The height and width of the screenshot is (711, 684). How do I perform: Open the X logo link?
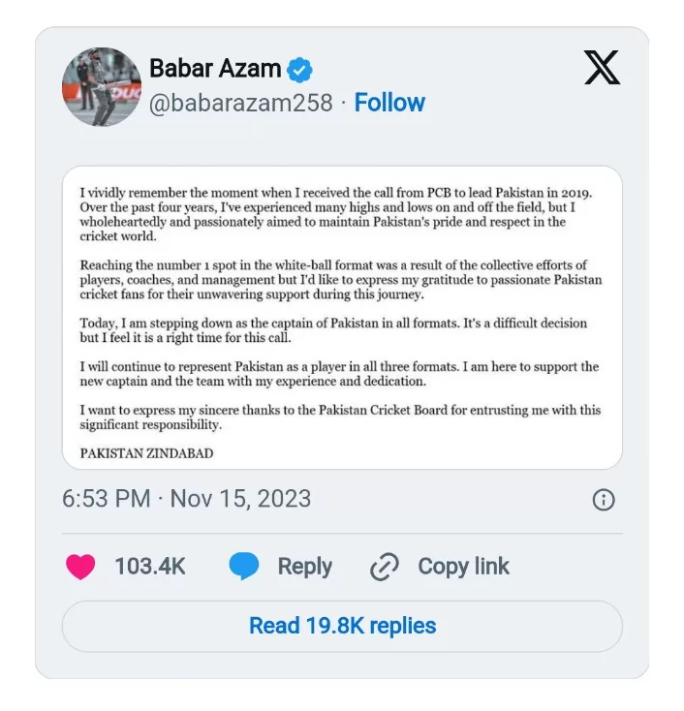tap(602, 68)
